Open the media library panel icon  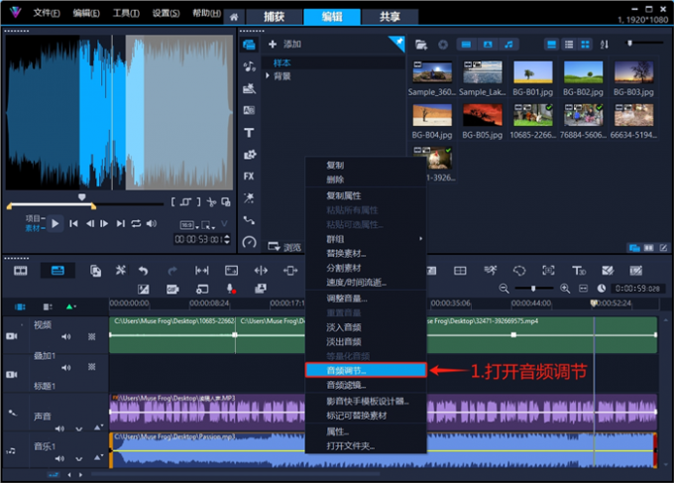coord(249,45)
